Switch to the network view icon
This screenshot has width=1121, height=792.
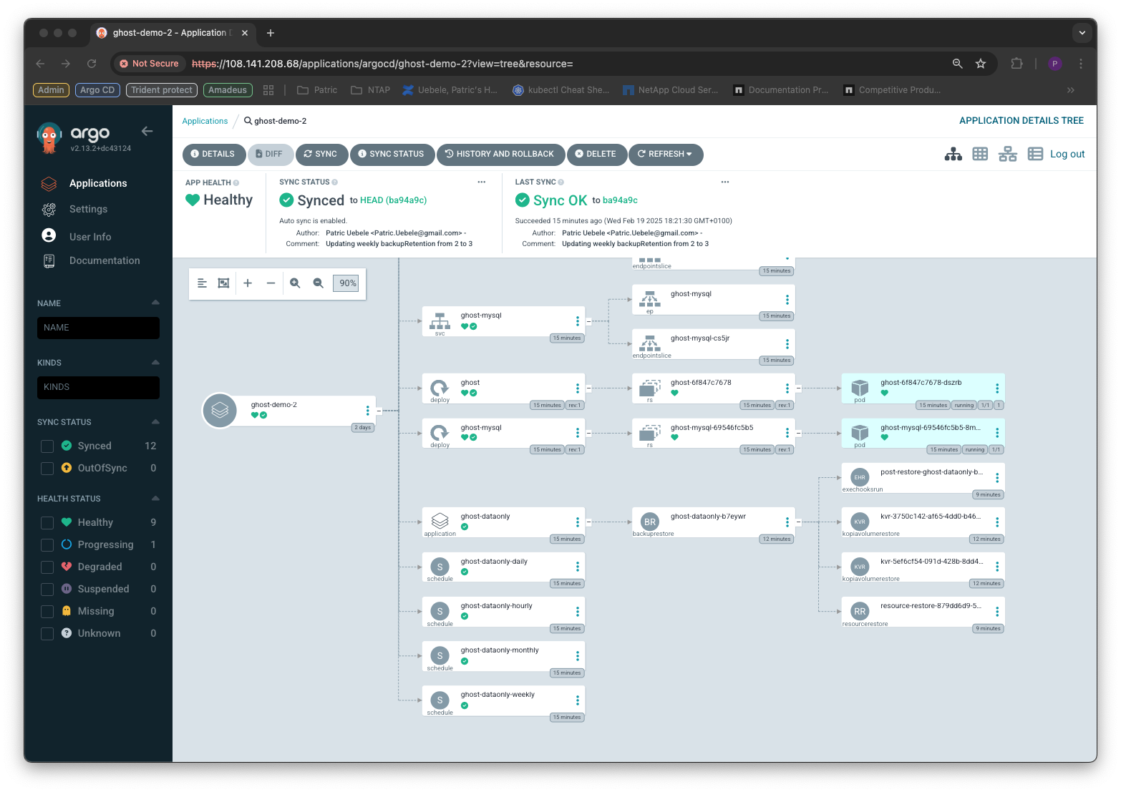pyautogui.click(x=1008, y=154)
